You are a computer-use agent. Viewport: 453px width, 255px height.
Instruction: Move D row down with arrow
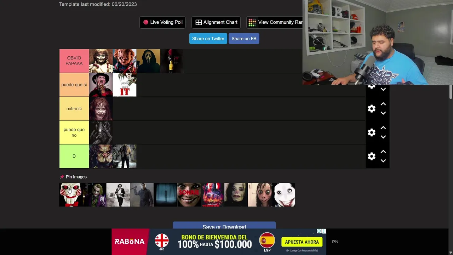click(x=383, y=160)
